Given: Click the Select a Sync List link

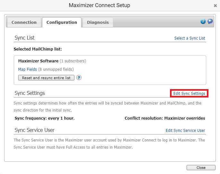Looking at the screenshot, I should tap(190, 38).
